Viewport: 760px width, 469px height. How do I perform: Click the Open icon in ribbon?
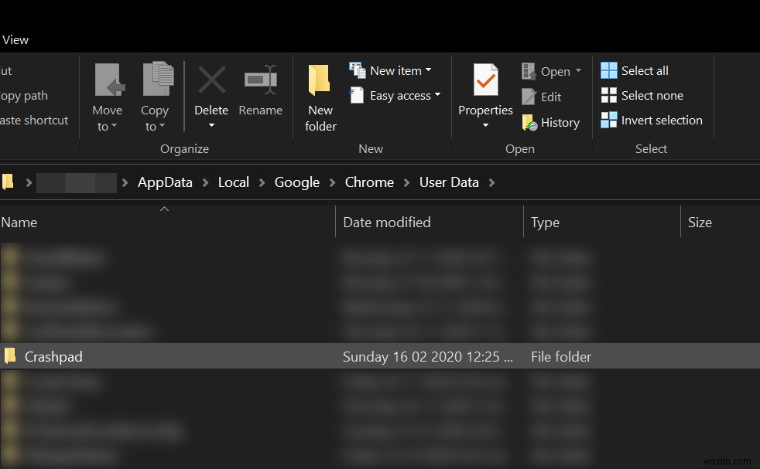click(x=529, y=71)
